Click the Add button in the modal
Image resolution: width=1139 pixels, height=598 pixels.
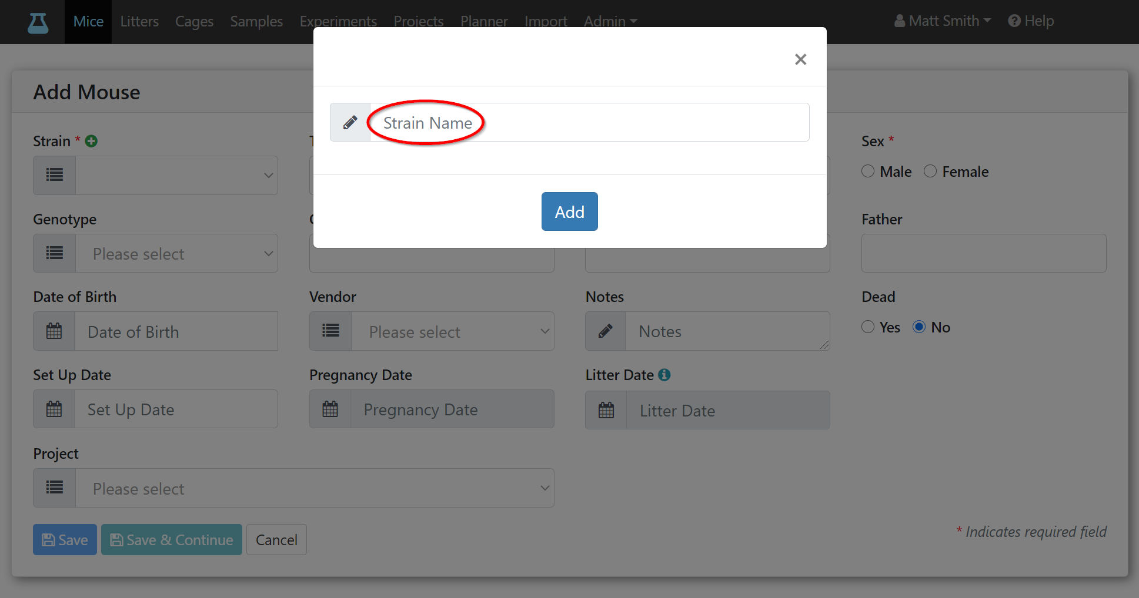click(570, 211)
